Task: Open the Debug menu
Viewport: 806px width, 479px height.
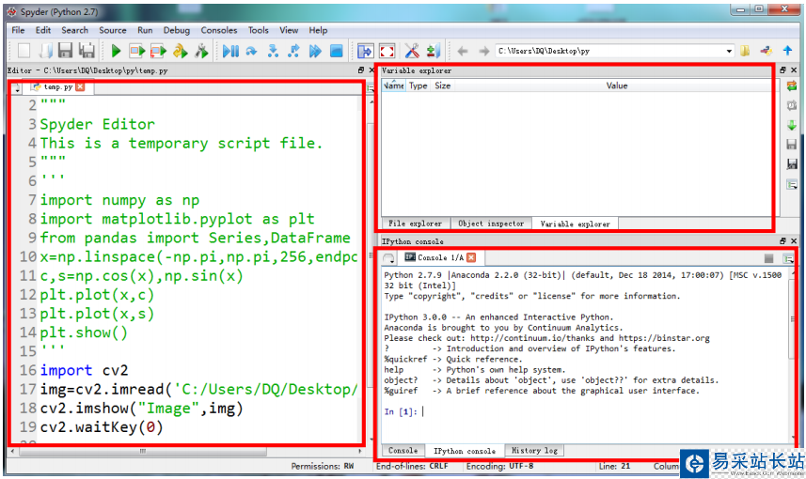Action: coord(176,30)
